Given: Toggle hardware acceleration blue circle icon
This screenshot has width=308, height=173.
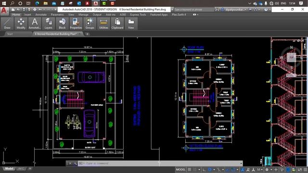Looking at the screenshot, I should (288, 170).
